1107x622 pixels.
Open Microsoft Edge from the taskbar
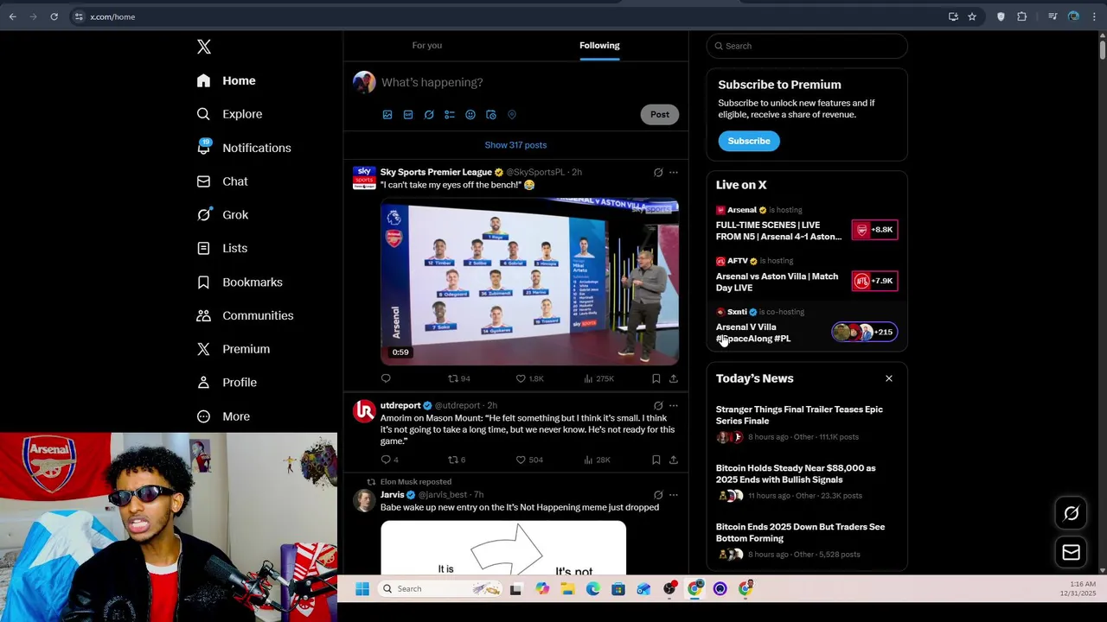point(592,589)
